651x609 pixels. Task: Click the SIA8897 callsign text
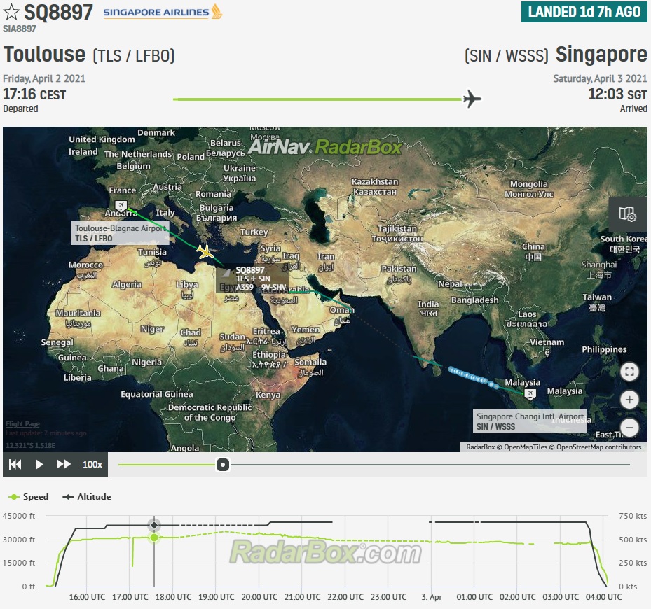[20, 29]
